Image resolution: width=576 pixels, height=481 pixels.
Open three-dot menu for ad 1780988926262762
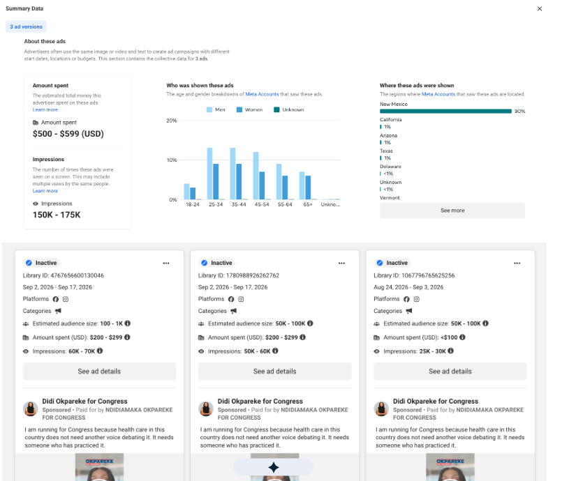pyautogui.click(x=341, y=263)
